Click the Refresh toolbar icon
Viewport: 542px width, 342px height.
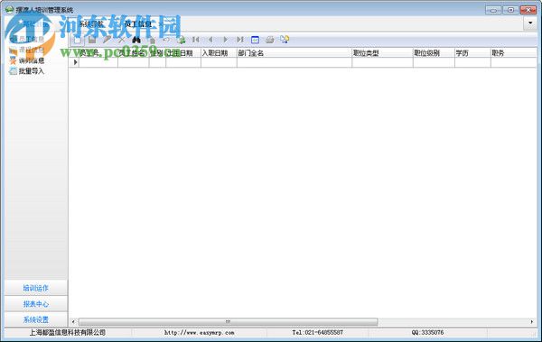pyautogui.click(x=181, y=40)
